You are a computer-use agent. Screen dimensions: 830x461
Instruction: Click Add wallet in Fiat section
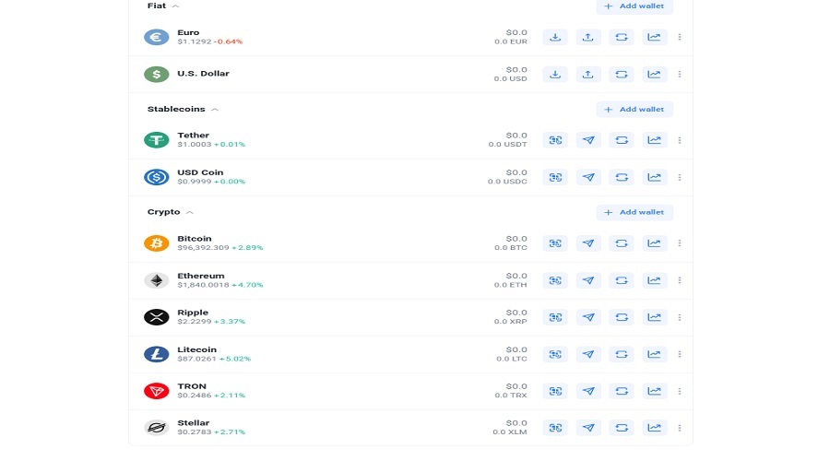pyautogui.click(x=634, y=6)
